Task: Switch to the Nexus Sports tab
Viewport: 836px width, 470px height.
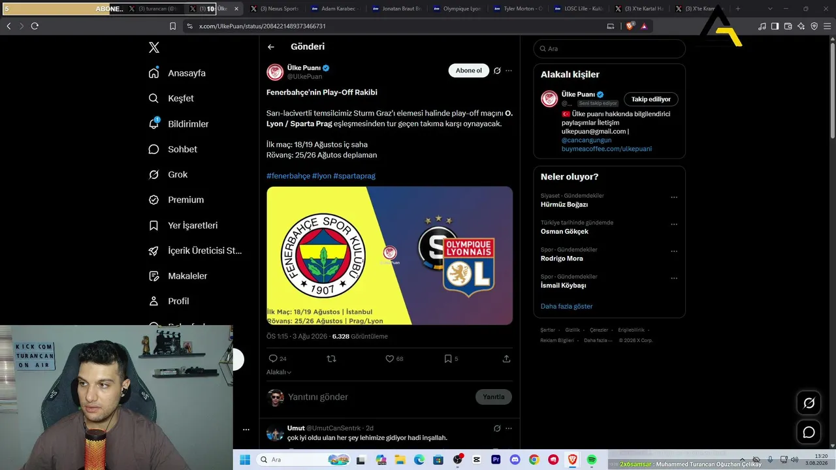Action: coord(274,8)
